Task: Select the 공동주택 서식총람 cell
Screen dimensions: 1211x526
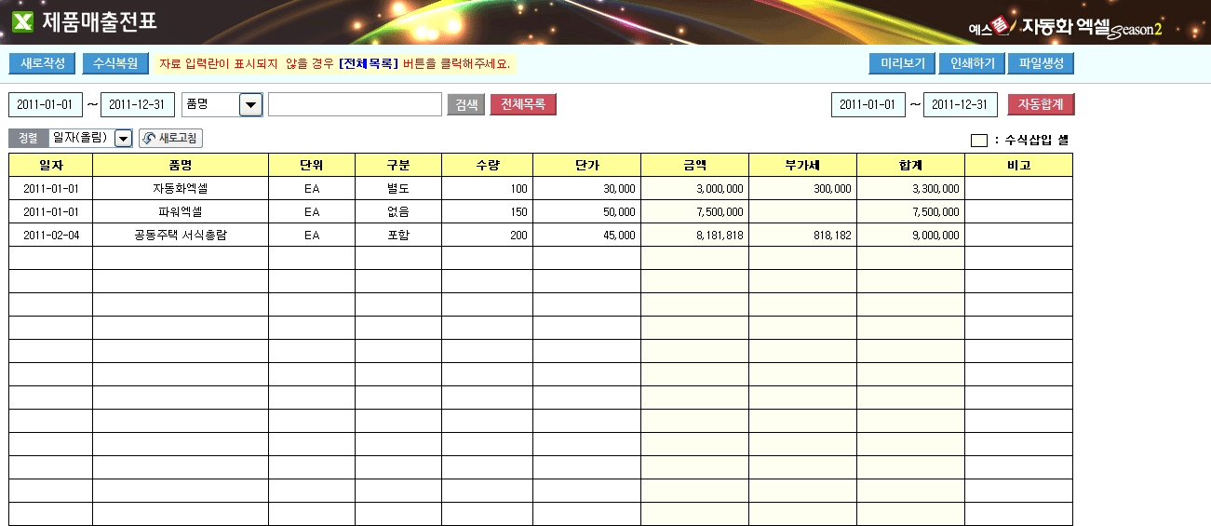Action: (x=181, y=235)
